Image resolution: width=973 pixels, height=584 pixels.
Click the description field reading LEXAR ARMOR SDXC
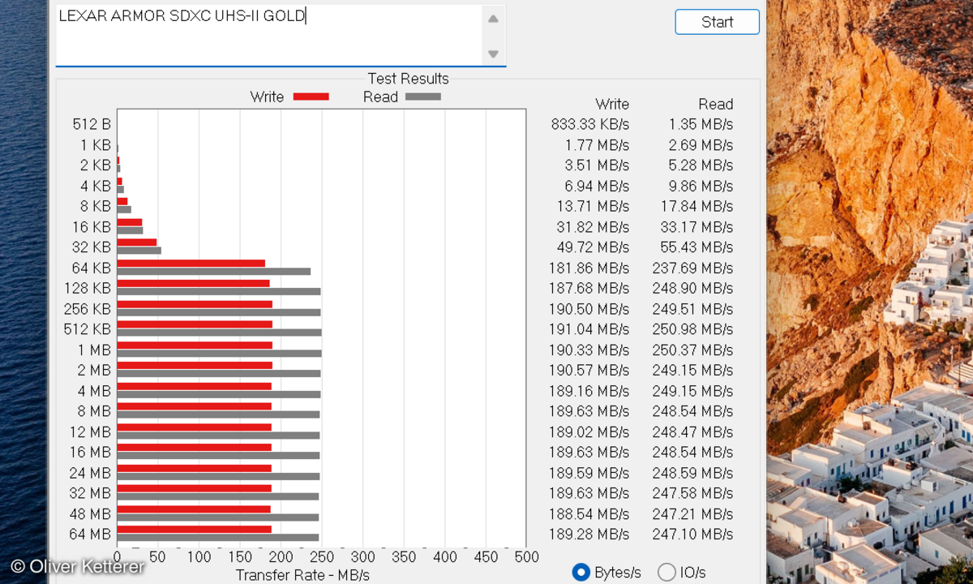[269, 35]
